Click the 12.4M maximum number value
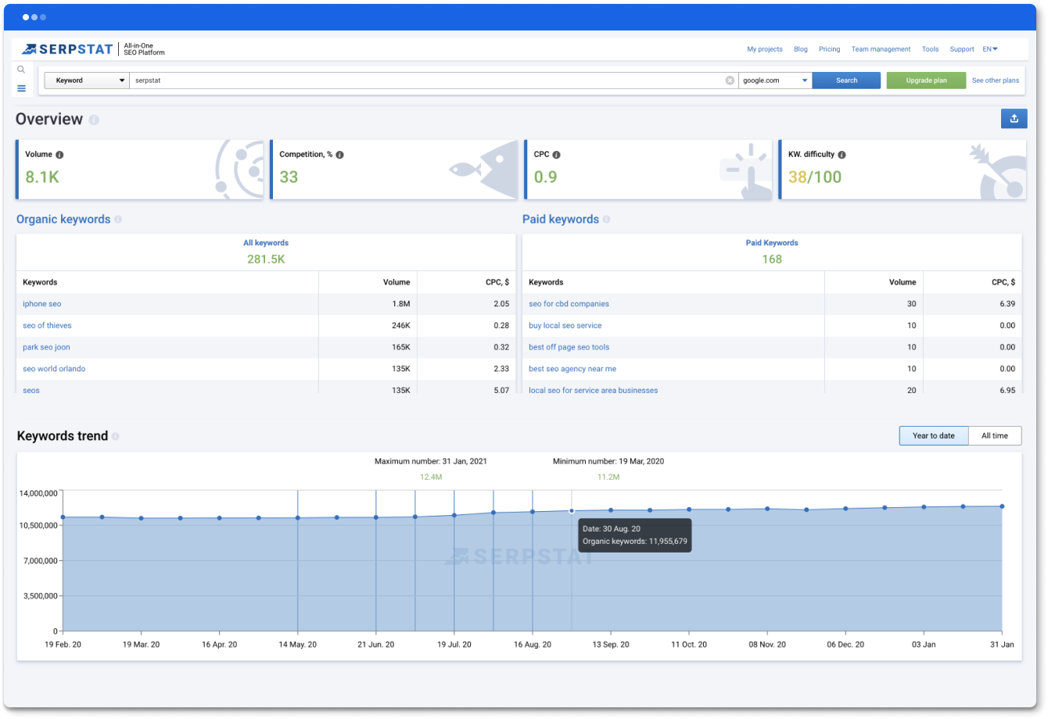Screen dimensions: 1048x719 431,477
